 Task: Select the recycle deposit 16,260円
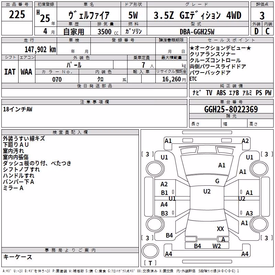(x=174, y=79)
